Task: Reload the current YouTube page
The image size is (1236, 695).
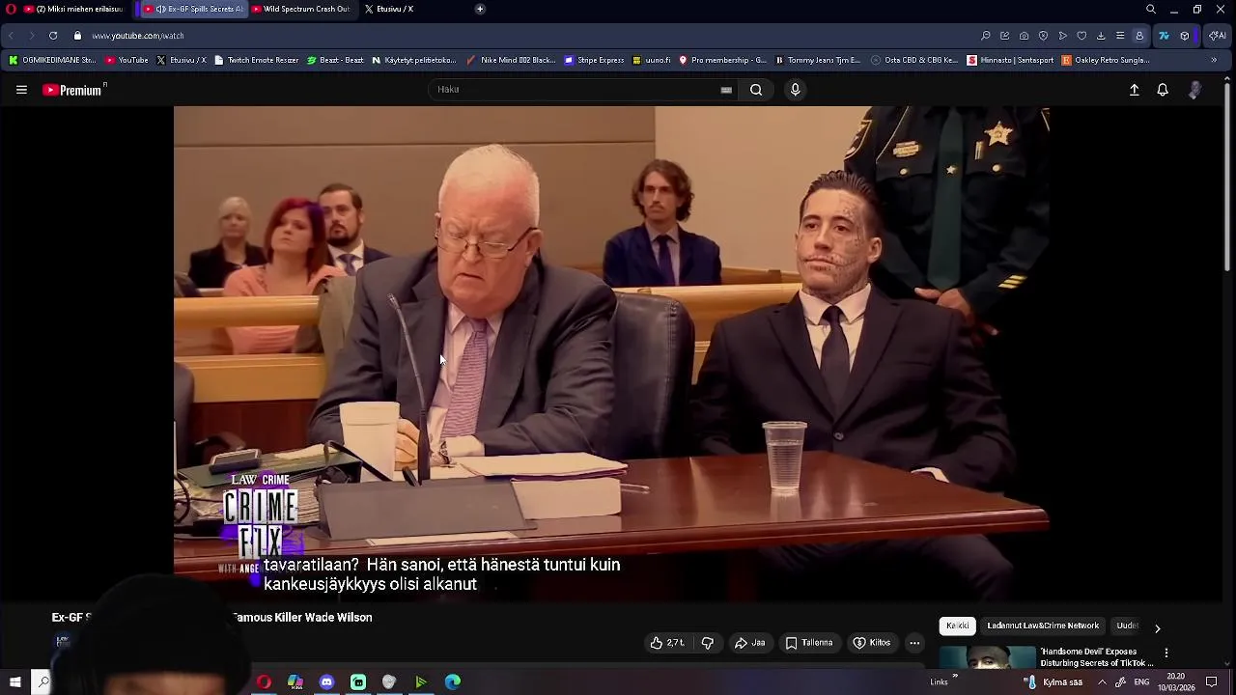Action: (x=53, y=36)
